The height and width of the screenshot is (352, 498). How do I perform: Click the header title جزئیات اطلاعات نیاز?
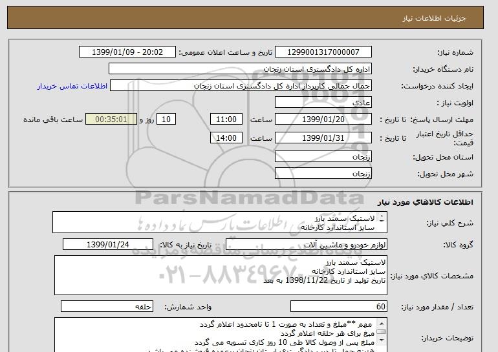(434, 18)
